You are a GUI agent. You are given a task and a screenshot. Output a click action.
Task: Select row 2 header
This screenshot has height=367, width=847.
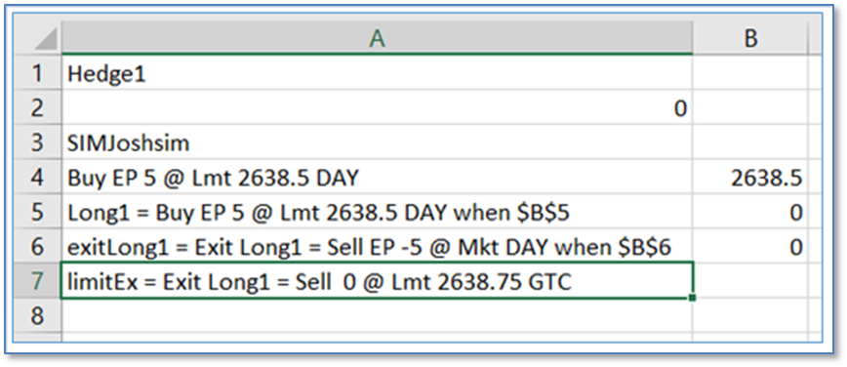pyautogui.click(x=37, y=108)
